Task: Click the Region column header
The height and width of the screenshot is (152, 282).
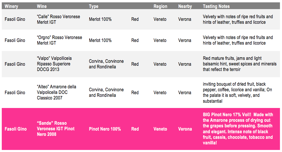Action: click(x=160, y=6)
